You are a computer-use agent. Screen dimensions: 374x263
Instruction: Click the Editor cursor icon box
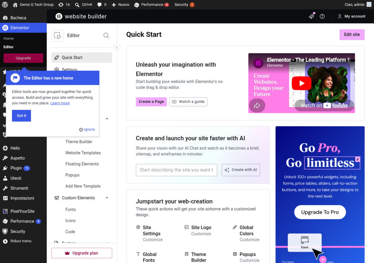tap(57, 35)
